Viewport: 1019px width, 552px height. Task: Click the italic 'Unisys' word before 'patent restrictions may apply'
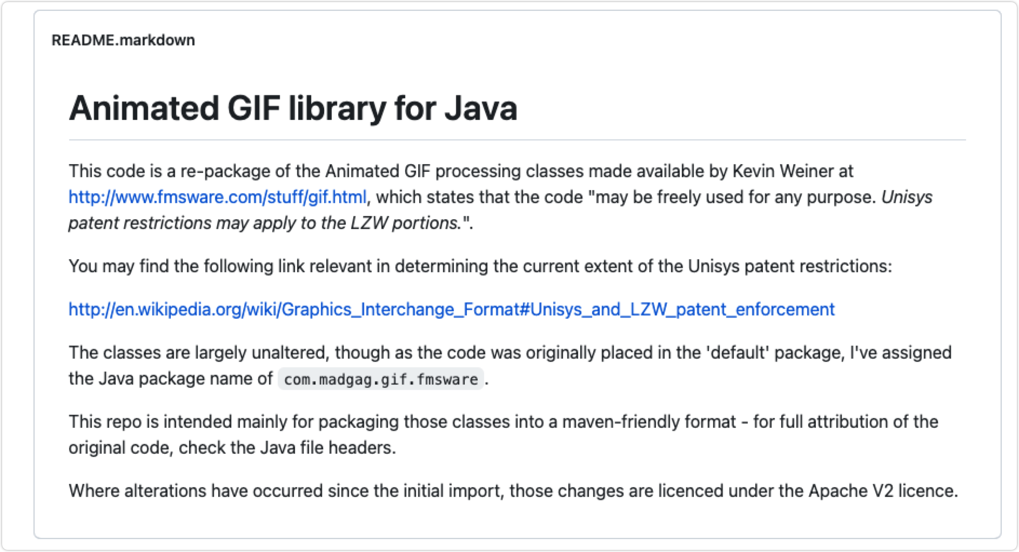pyautogui.click(x=906, y=197)
